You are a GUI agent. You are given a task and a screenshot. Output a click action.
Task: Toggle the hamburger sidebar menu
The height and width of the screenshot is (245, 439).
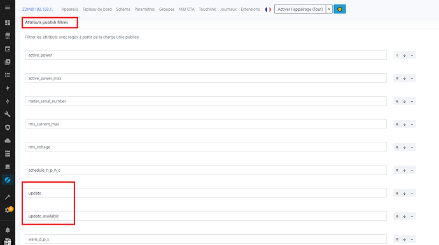pos(8,7)
